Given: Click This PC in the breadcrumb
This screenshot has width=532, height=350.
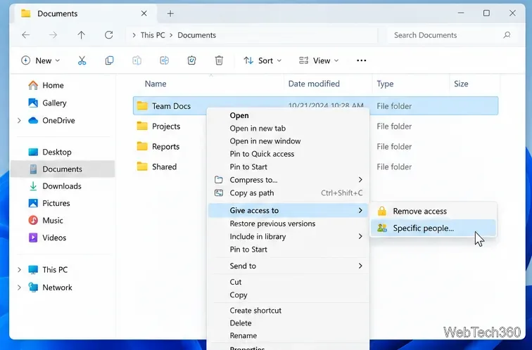Looking at the screenshot, I should (153, 35).
